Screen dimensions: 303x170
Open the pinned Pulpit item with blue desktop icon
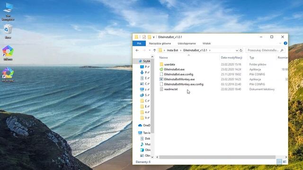144,67
